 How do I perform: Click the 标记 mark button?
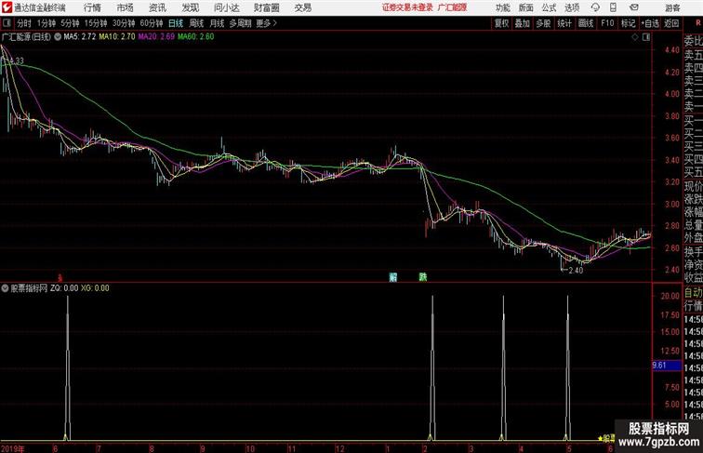pyautogui.click(x=628, y=23)
